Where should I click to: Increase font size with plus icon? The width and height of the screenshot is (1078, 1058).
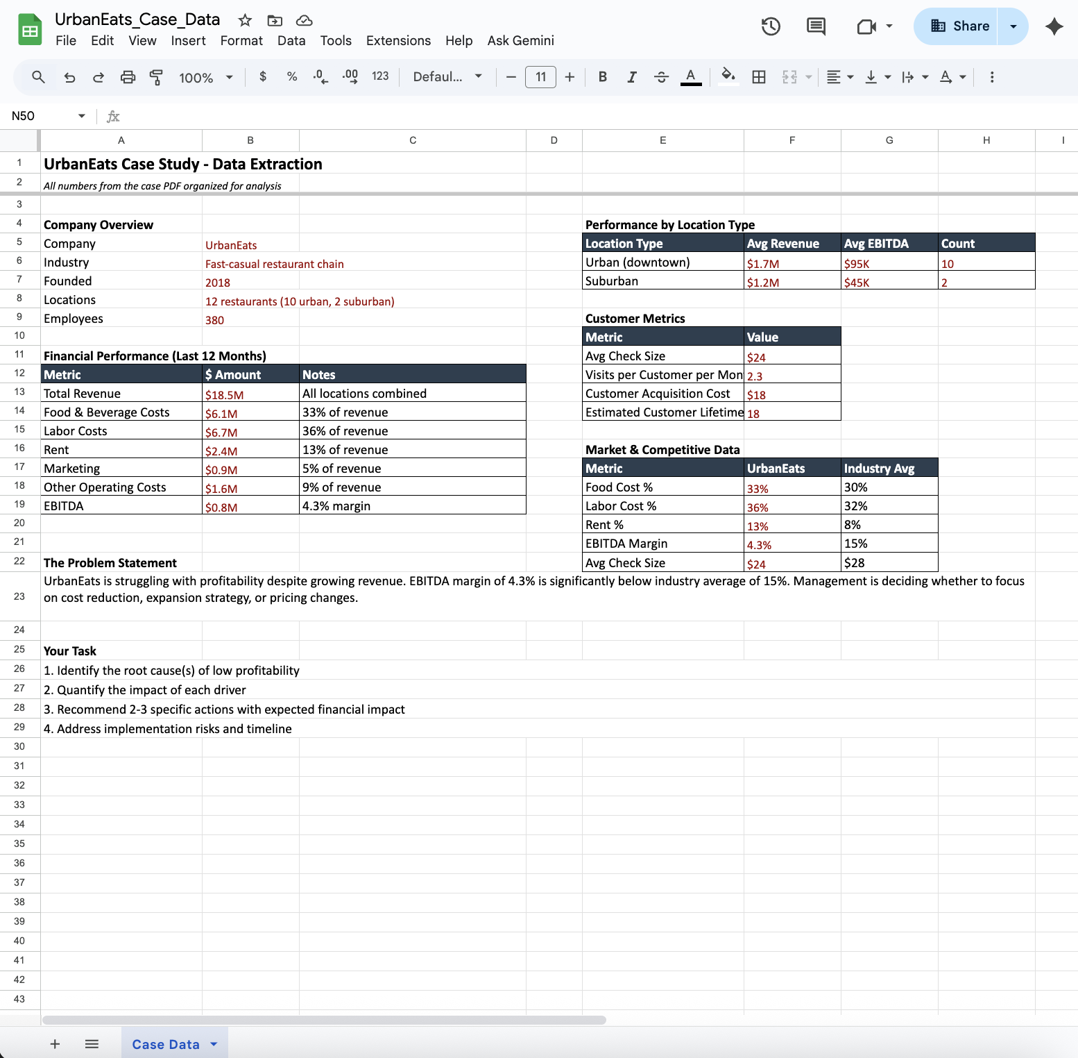coord(570,77)
